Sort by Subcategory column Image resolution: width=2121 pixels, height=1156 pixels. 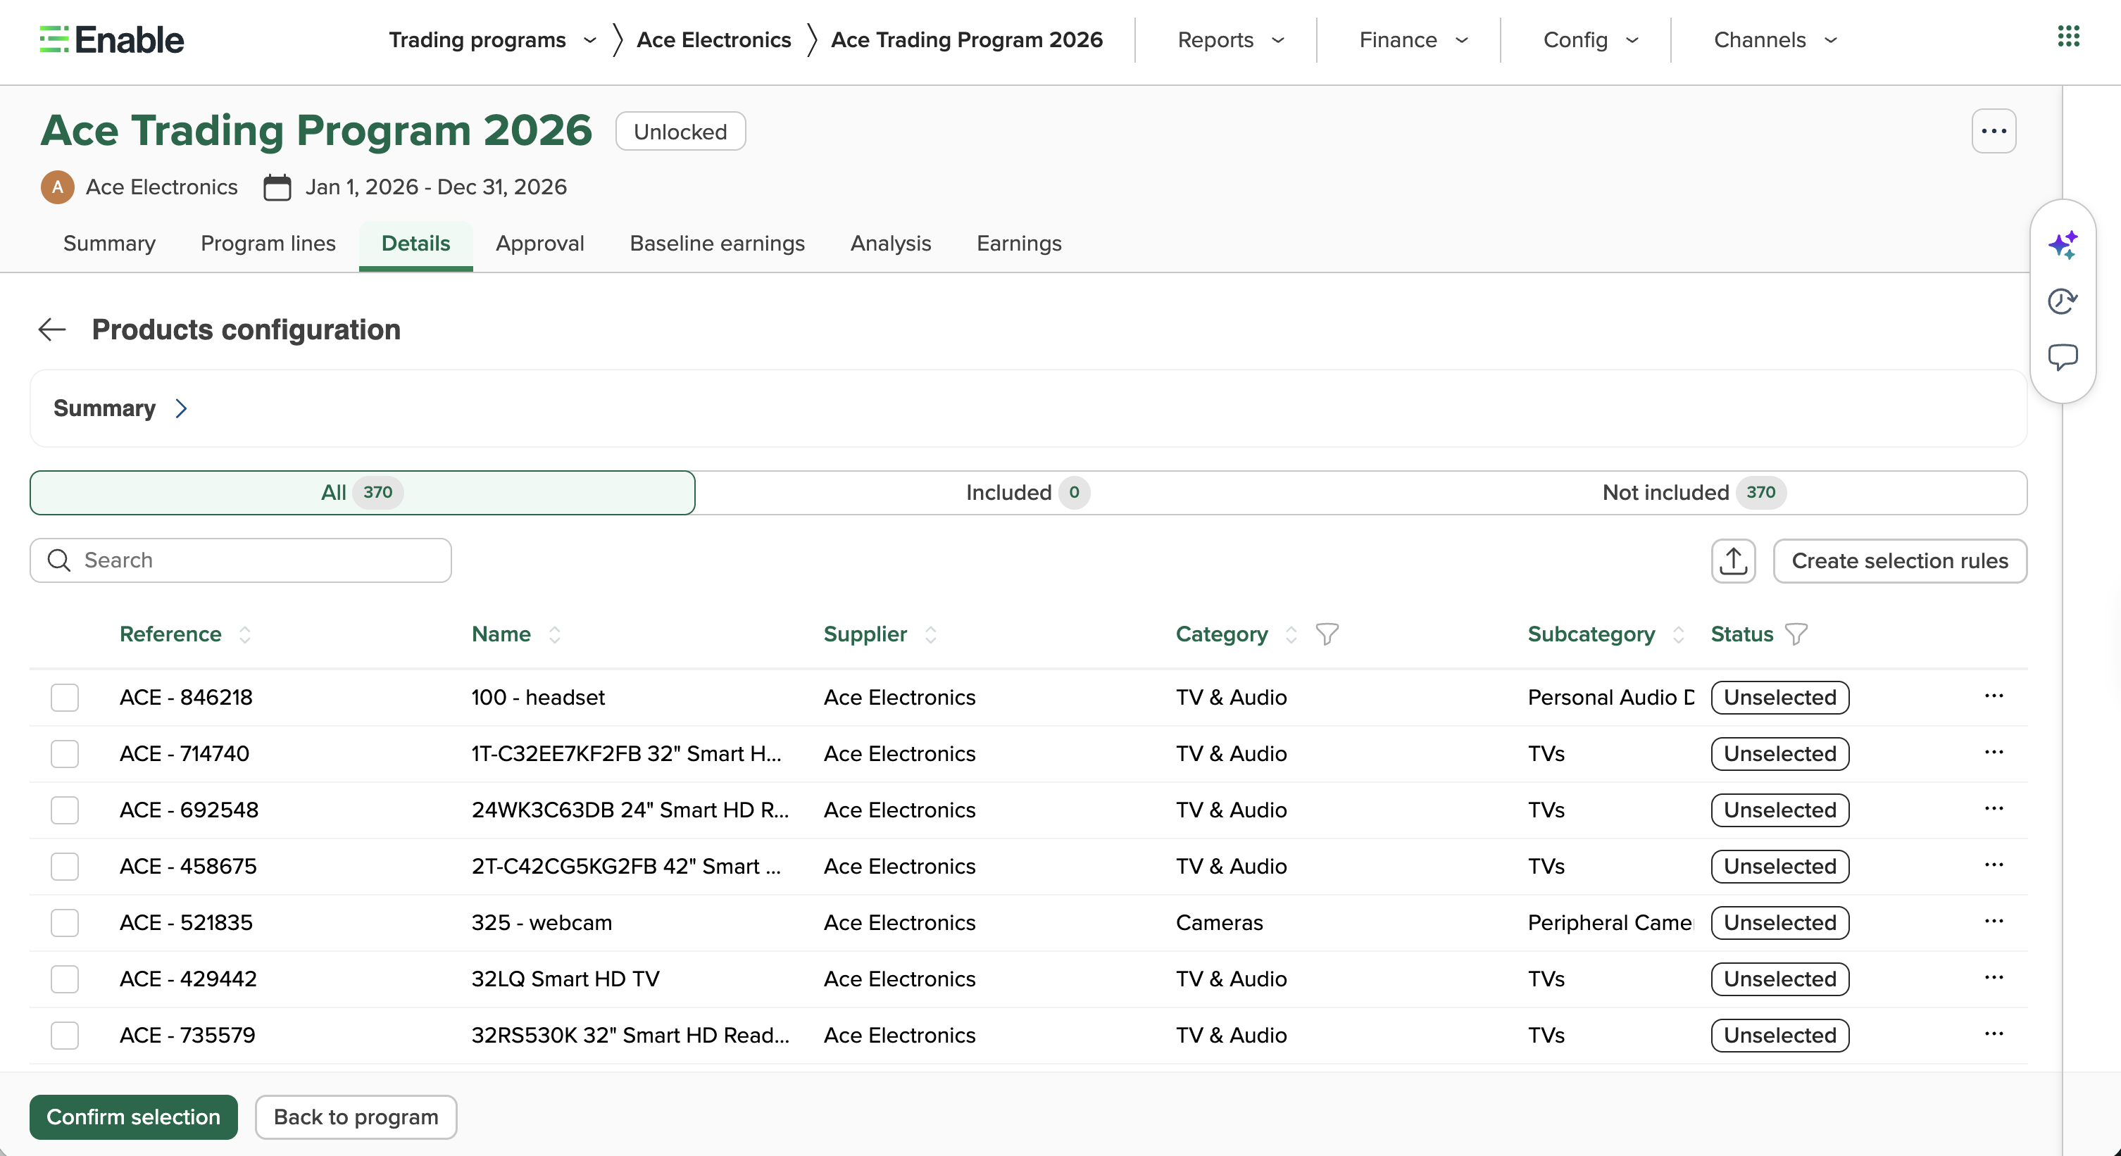[x=1678, y=634]
